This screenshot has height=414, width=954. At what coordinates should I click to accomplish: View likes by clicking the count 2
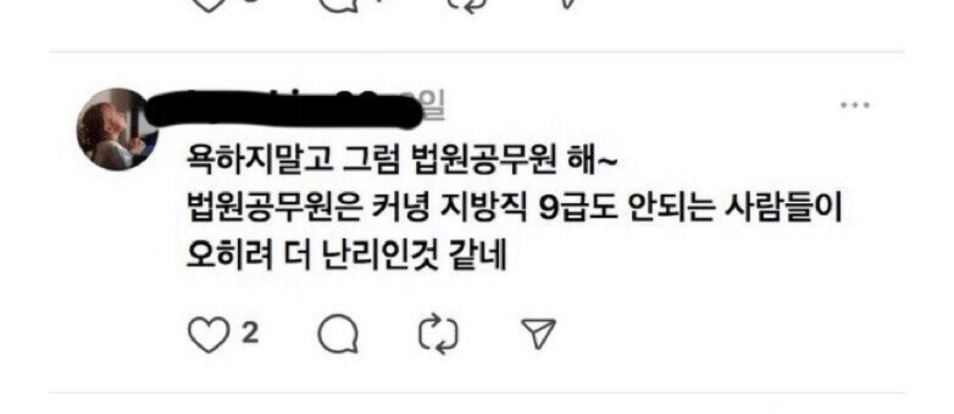pyautogui.click(x=250, y=334)
